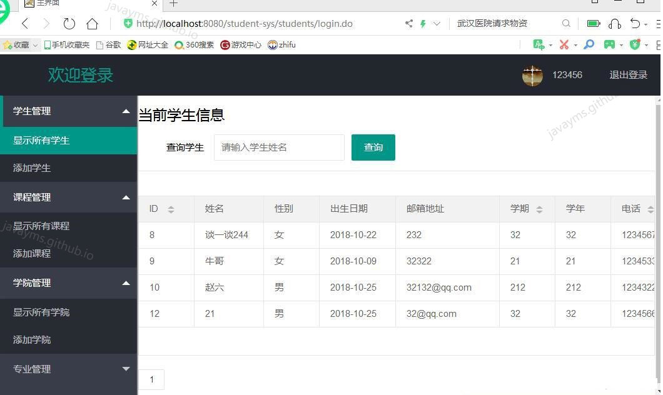Open the dropdown arrow beside the lightning icon
Image resolution: width=663 pixels, height=395 pixels.
point(435,23)
